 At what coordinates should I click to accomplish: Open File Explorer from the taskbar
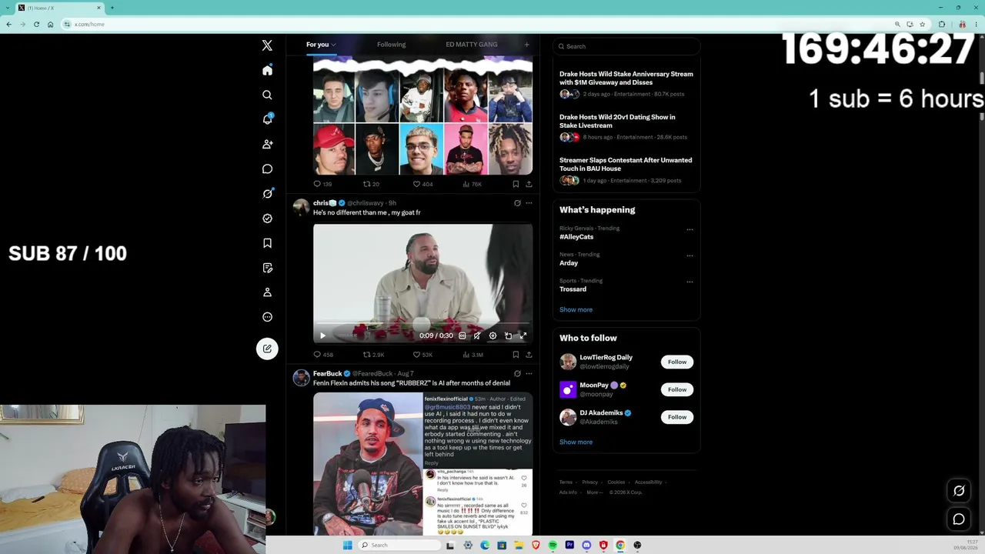pos(519,545)
